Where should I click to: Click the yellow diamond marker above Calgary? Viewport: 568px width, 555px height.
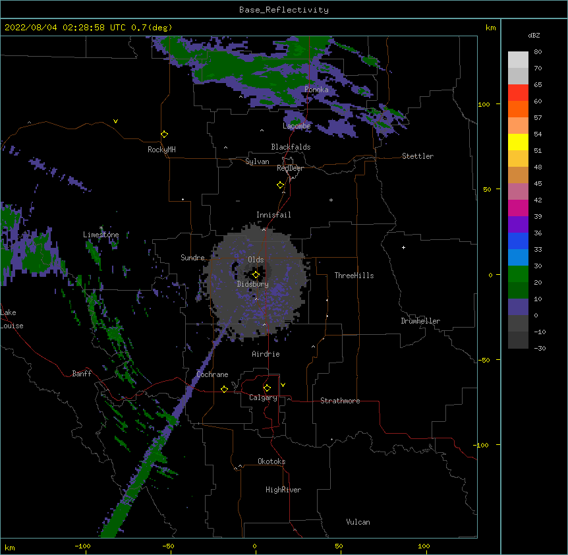pyautogui.click(x=267, y=388)
